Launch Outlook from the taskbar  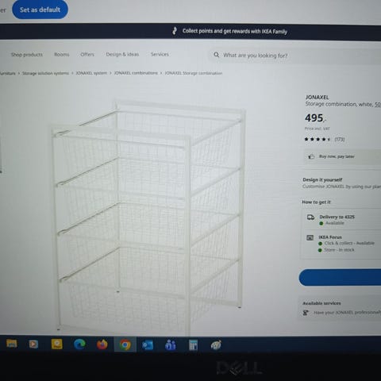pyautogui.click(x=148, y=345)
